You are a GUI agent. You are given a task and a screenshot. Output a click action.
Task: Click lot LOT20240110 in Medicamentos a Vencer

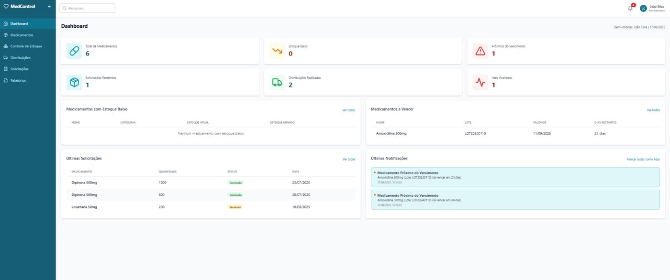(x=475, y=133)
